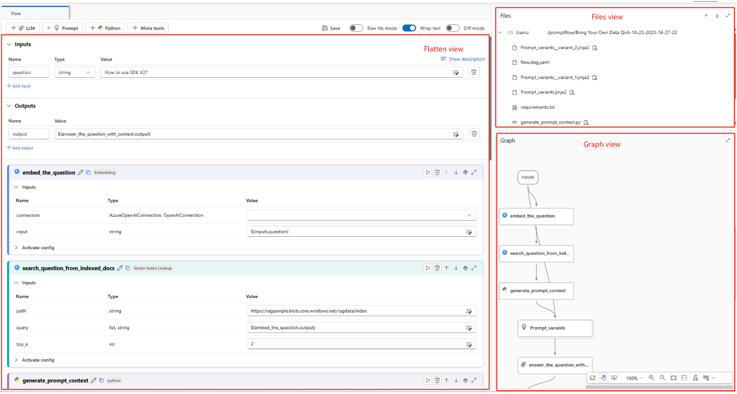Select Prompt_variants node in graph
Screen dimensions: 737x394
[x=555, y=328]
